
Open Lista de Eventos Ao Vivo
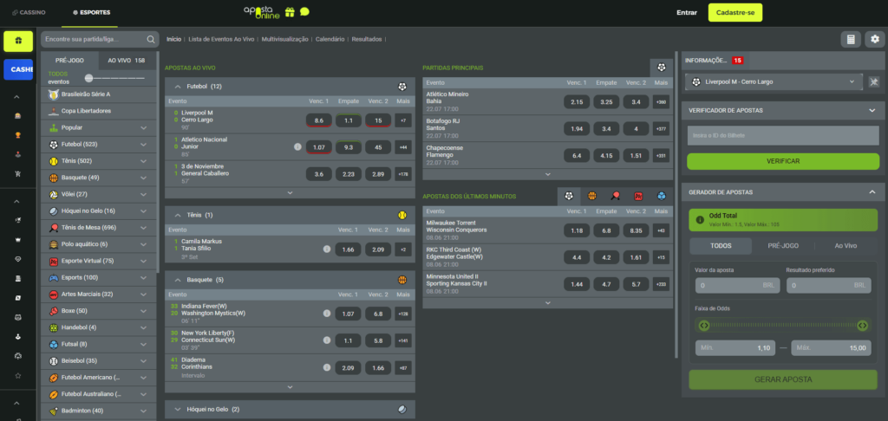point(221,39)
